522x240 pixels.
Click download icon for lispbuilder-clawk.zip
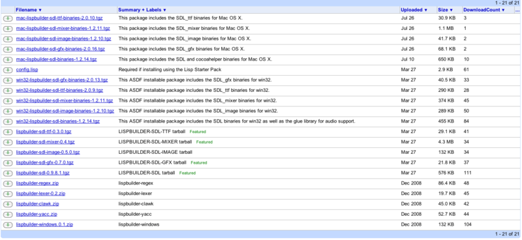coord(7,204)
